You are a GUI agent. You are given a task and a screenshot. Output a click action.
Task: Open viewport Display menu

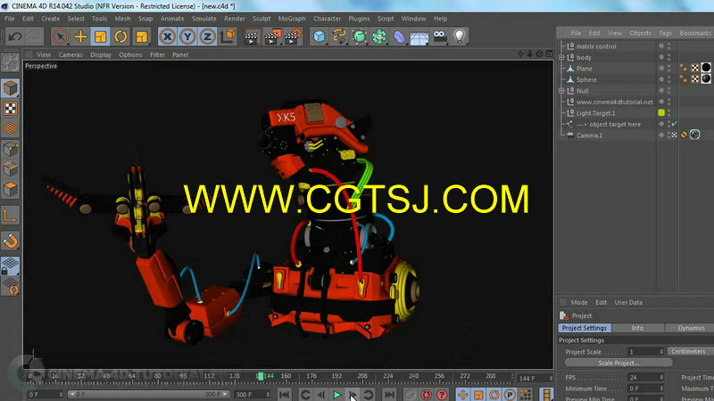(x=101, y=54)
